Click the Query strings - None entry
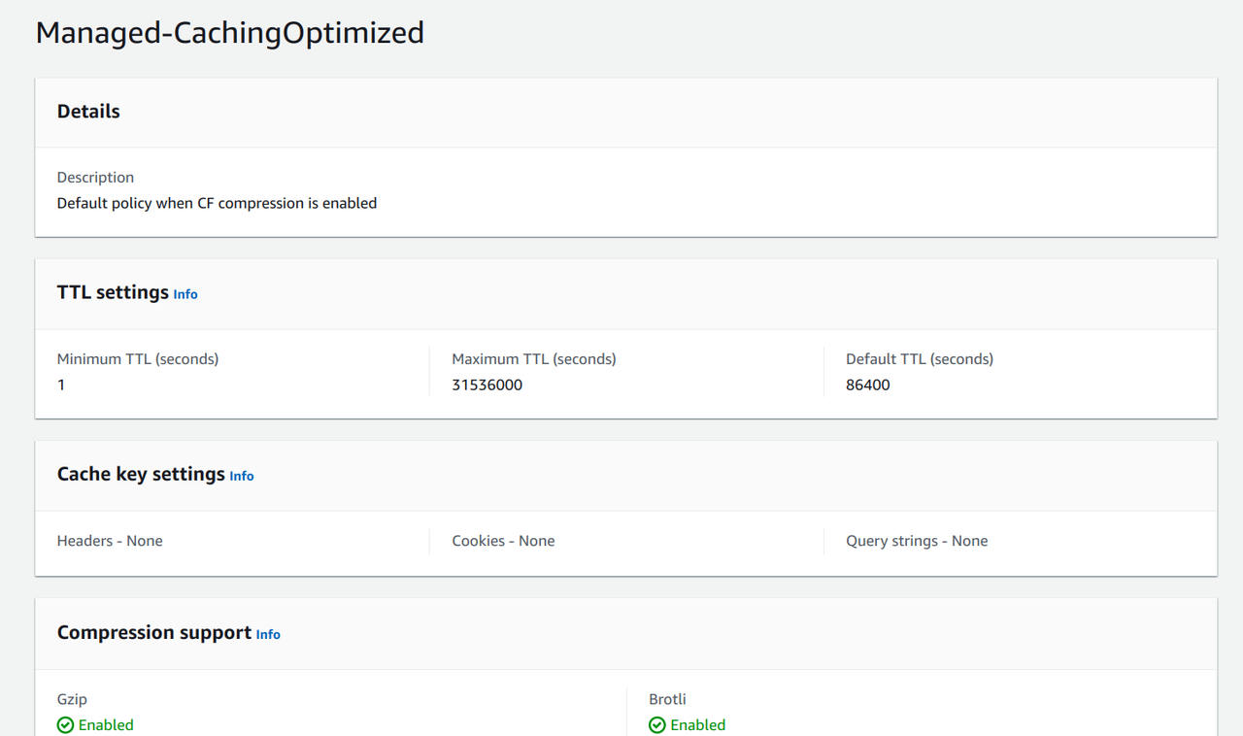This screenshot has width=1243, height=736. pyautogui.click(x=917, y=541)
